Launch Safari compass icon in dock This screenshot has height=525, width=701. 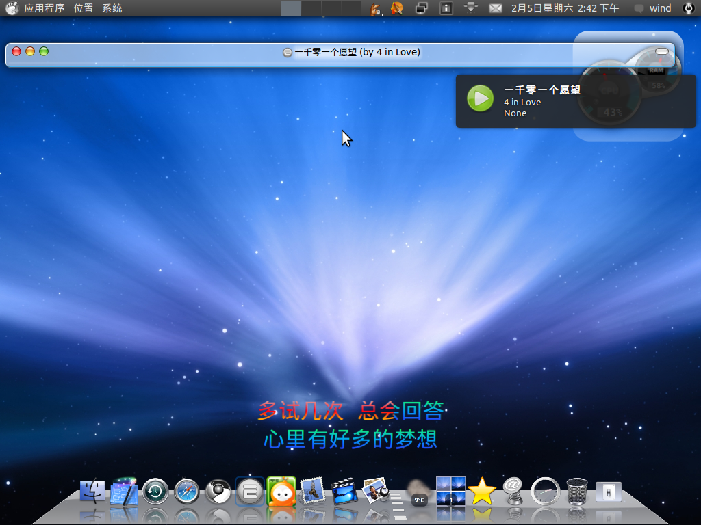point(187,492)
